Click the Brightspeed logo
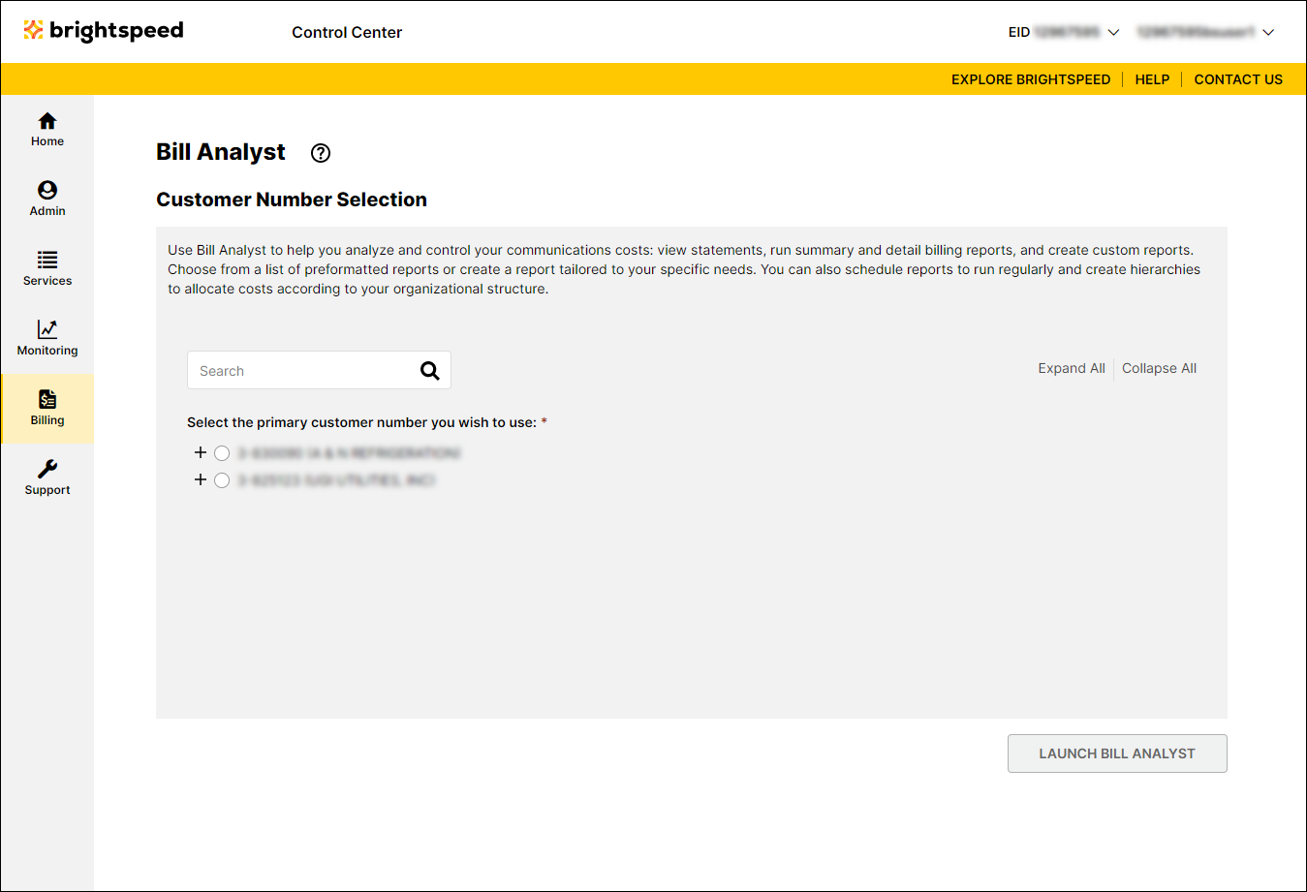Screen dimensions: 1307x892 point(104,31)
